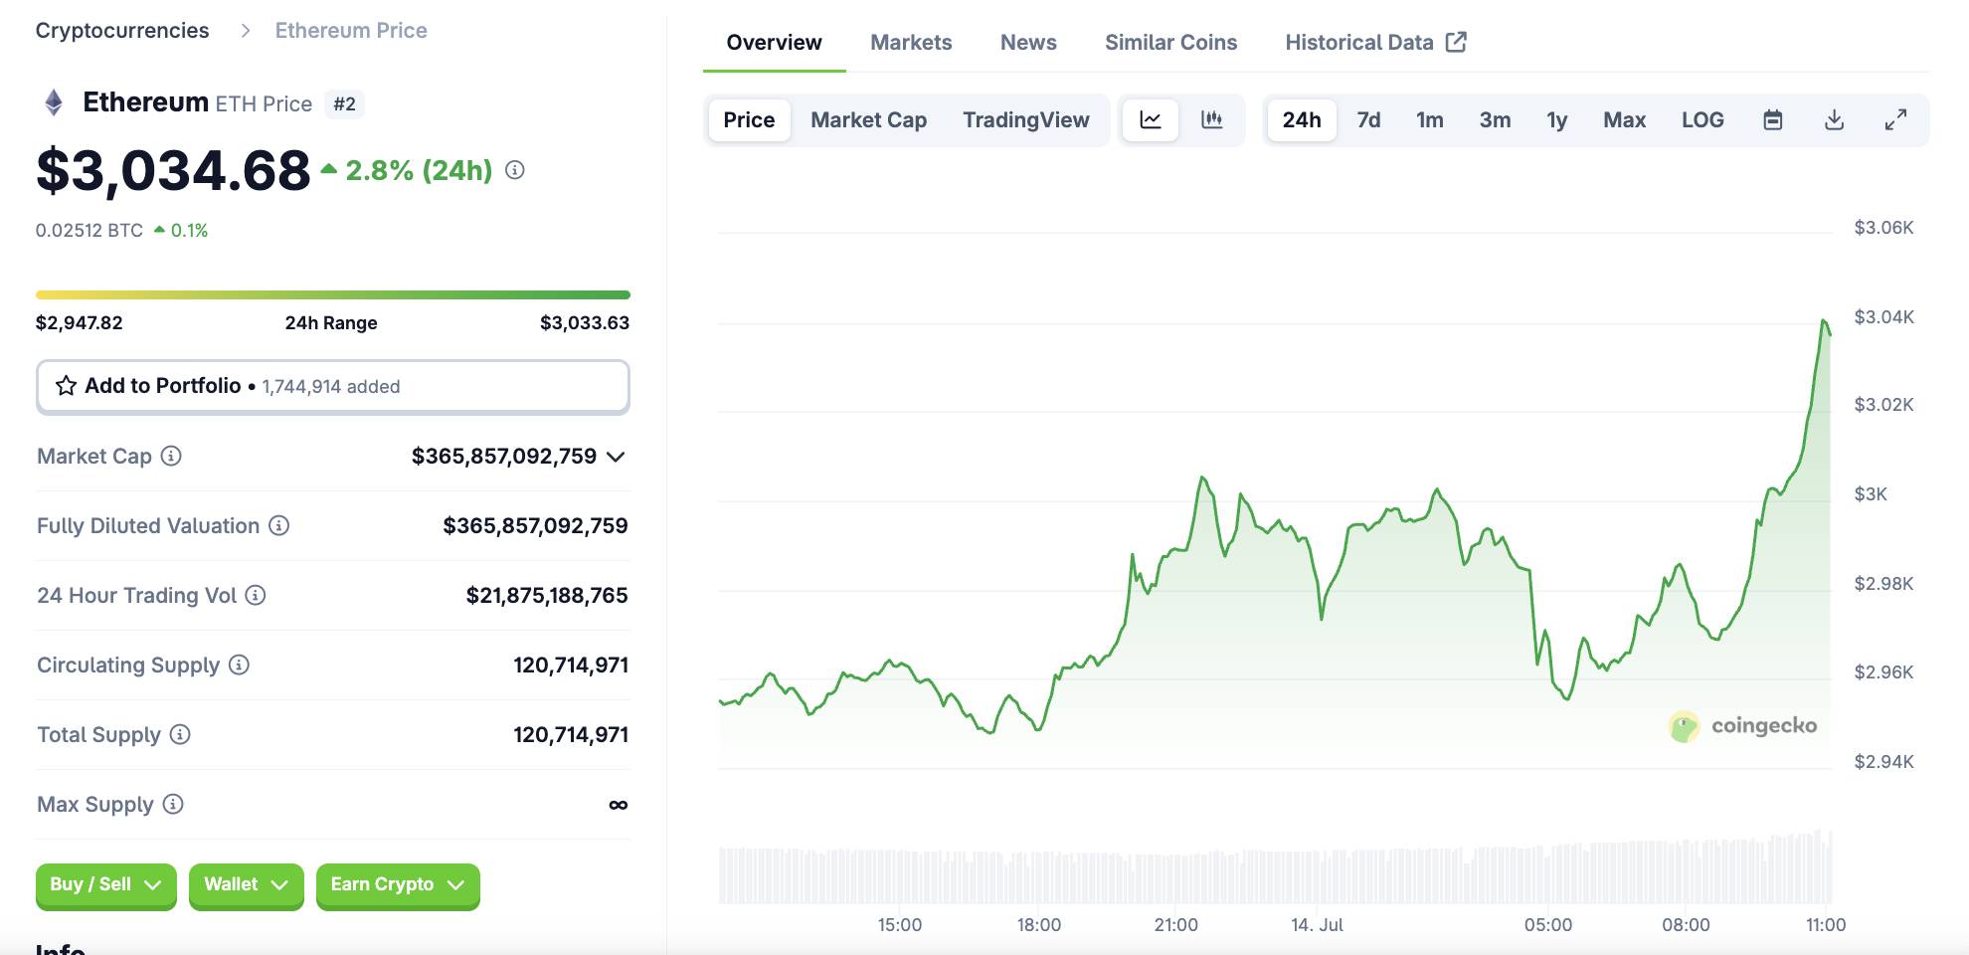Select the 7d time range
This screenshot has height=955, width=1969.
click(x=1368, y=120)
